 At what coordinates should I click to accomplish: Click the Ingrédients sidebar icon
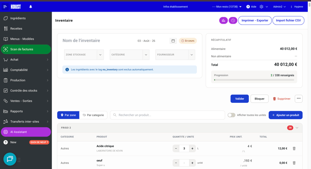[6, 18]
